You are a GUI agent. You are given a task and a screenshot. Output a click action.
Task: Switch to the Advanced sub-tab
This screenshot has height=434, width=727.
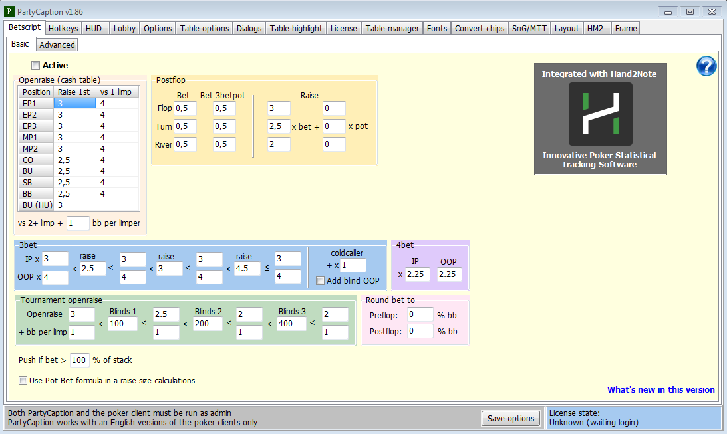pyautogui.click(x=57, y=45)
